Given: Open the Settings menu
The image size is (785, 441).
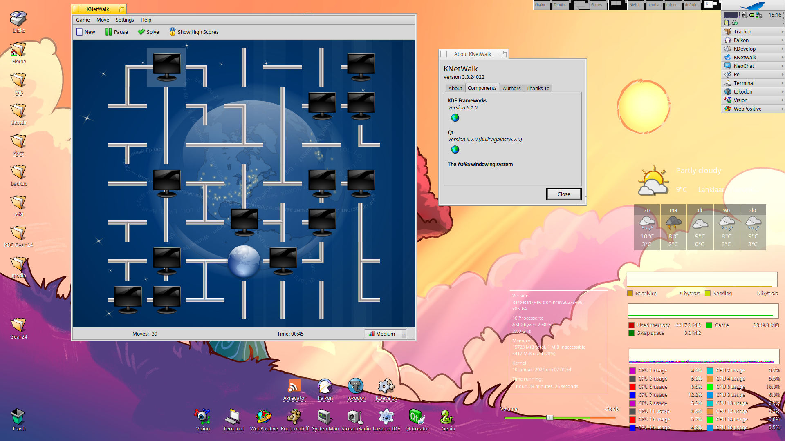Looking at the screenshot, I should pyautogui.click(x=124, y=20).
